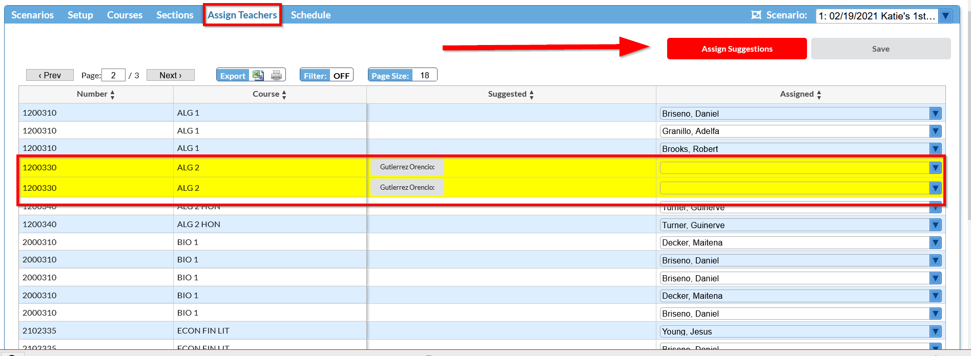Export table to Excel icon
Image resolution: width=971 pixels, height=356 pixels.
(258, 75)
